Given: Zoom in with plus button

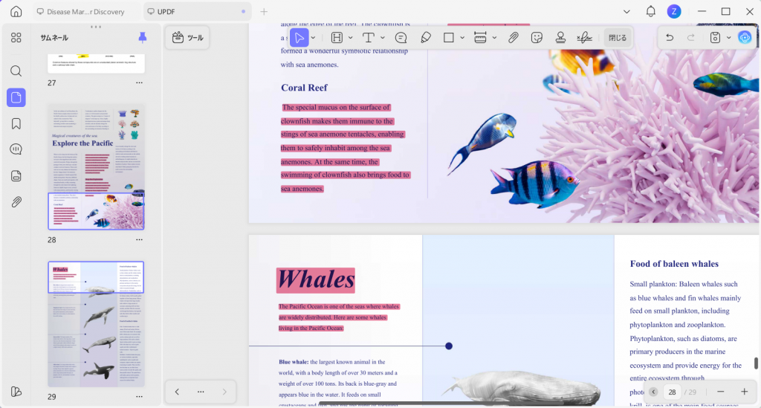Looking at the screenshot, I should click(x=744, y=392).
